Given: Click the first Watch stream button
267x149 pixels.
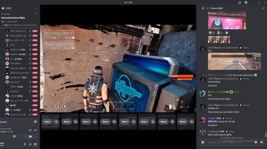Looking at the screenshot, I should click(48, 122).
